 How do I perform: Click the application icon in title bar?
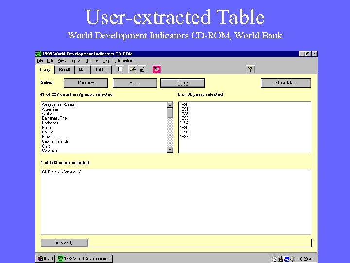click(38, 54)
